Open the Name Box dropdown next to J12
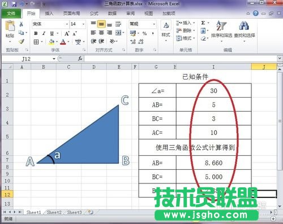 point(54,59)
